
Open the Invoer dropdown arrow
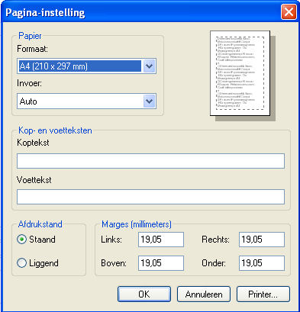[x=149, y=101]
